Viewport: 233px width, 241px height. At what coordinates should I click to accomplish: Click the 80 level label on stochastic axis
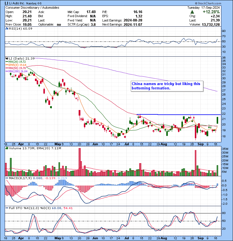tap(224, 213)
